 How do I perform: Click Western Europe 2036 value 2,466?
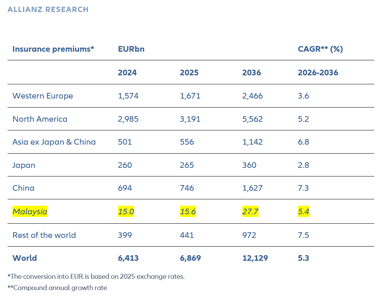(252, 96)
